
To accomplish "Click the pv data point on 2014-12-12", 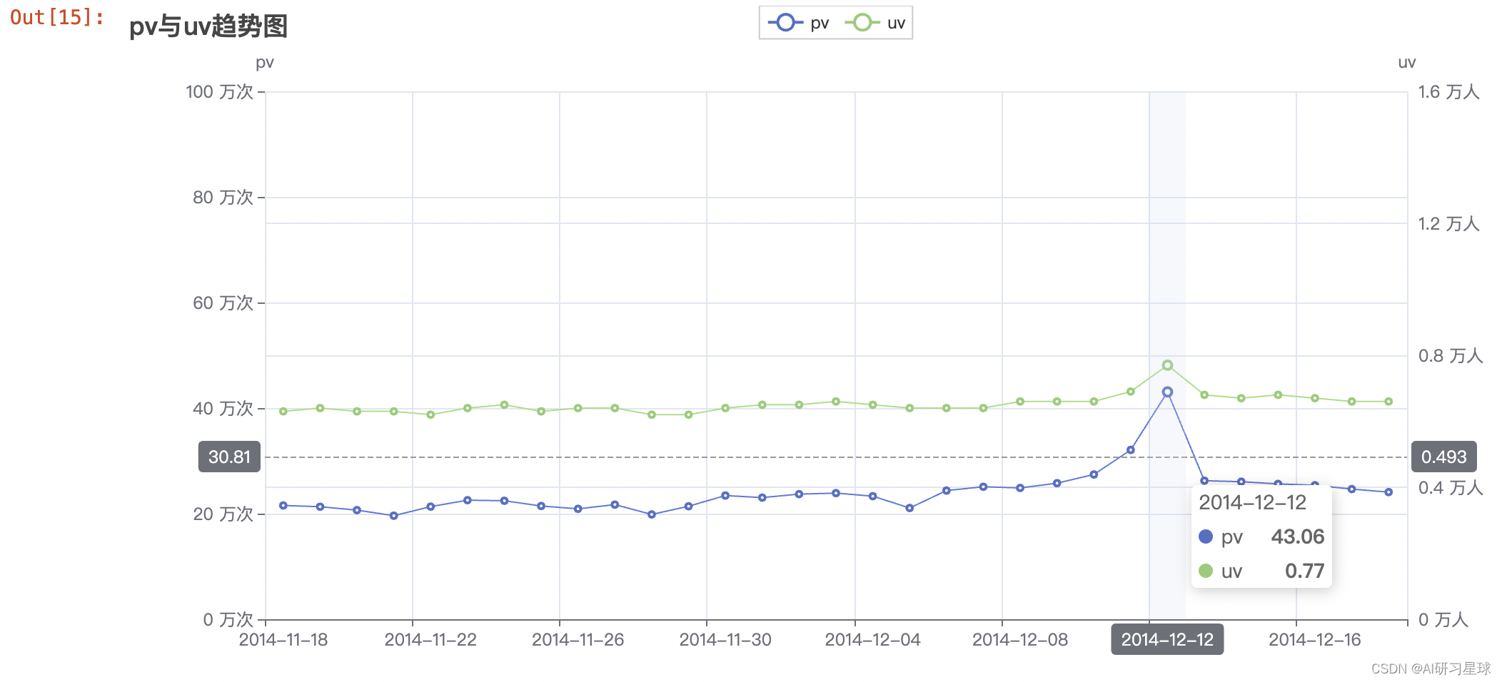I will (x=1167, y=392).
